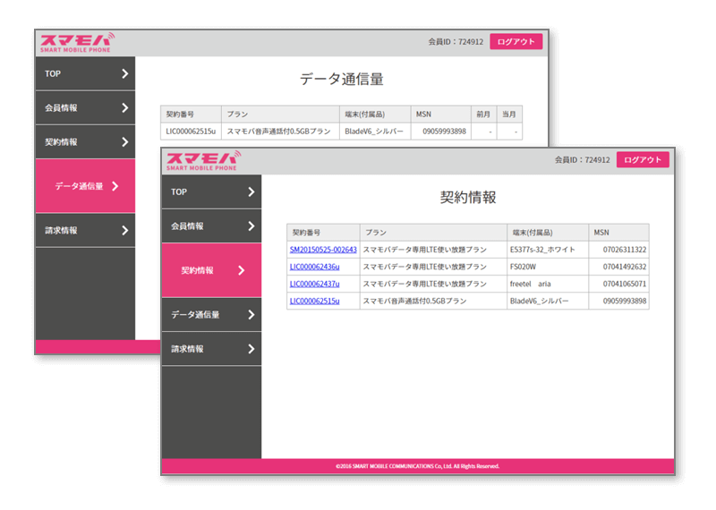
Task: Select the highlighted データ通信量 menu in the back window
Action: (x=85, y=186)
